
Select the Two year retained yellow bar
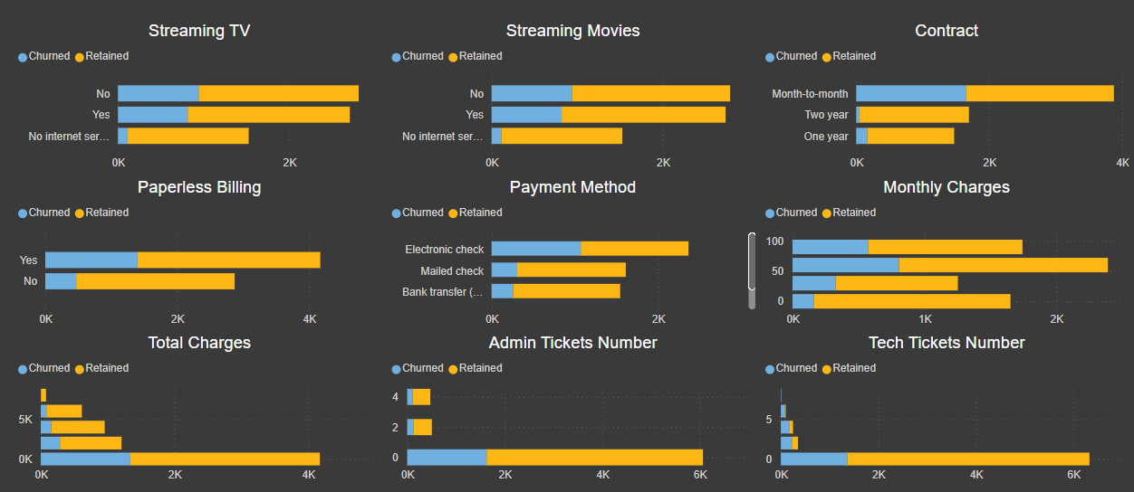click(914, 115)
